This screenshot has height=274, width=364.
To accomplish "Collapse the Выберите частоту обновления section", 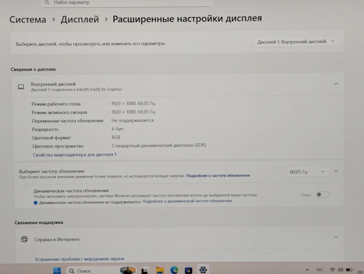I will click(x=336, y=171).
